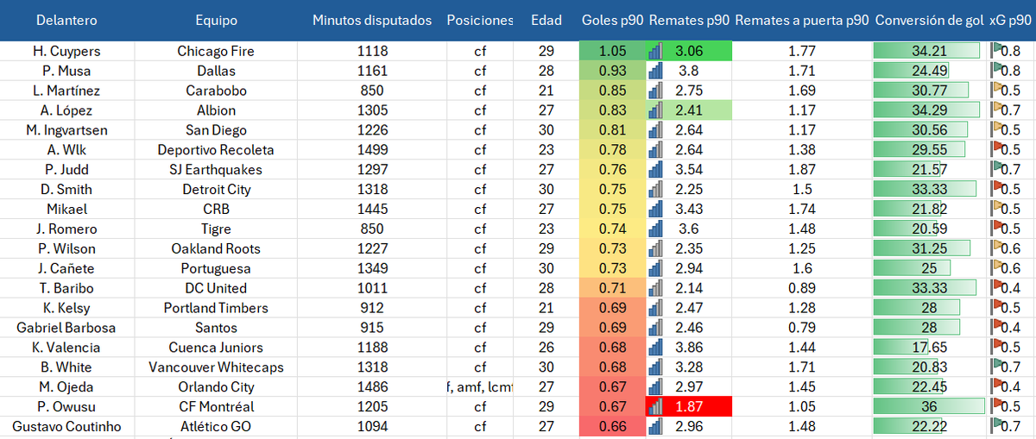Select the Remates a puerta p90 header
Screen dimensions: 1036x439
[x=803, y=20]
